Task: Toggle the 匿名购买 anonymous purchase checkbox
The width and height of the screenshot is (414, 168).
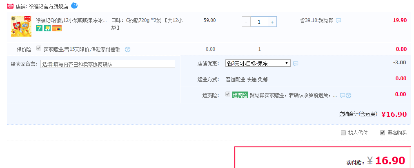Action: point(382,133)
